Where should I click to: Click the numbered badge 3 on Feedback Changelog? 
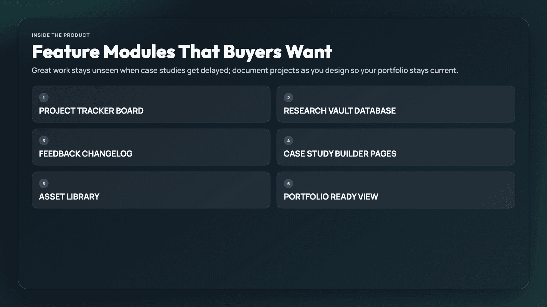click(43, 140)
